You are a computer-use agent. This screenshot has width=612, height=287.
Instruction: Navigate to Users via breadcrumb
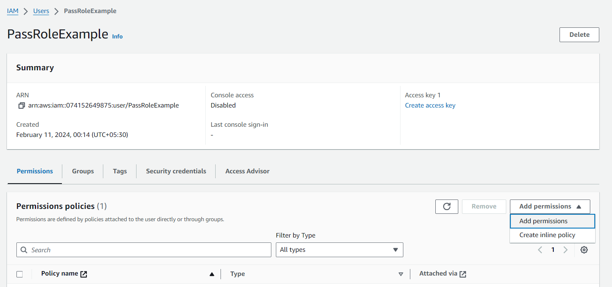(x=41, y=11)
